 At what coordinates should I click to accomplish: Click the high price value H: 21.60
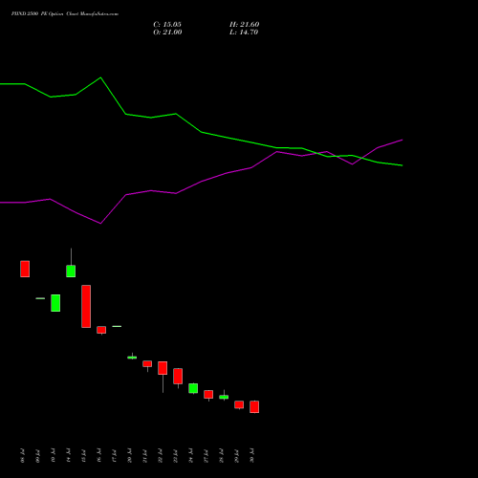245,25
